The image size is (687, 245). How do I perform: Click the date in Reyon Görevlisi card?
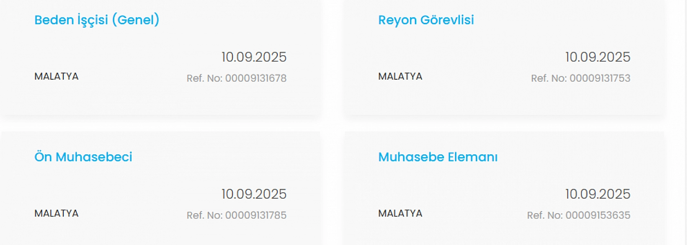(x=598, y=57)
